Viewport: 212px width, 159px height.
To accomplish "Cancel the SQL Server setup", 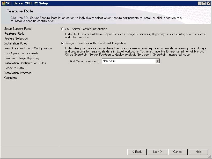I will (x=178, y=152).
